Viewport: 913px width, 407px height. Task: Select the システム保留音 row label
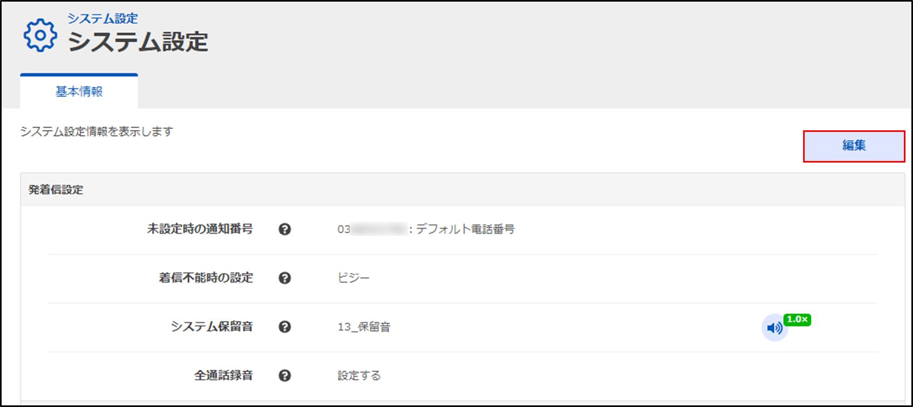(212, 327)
